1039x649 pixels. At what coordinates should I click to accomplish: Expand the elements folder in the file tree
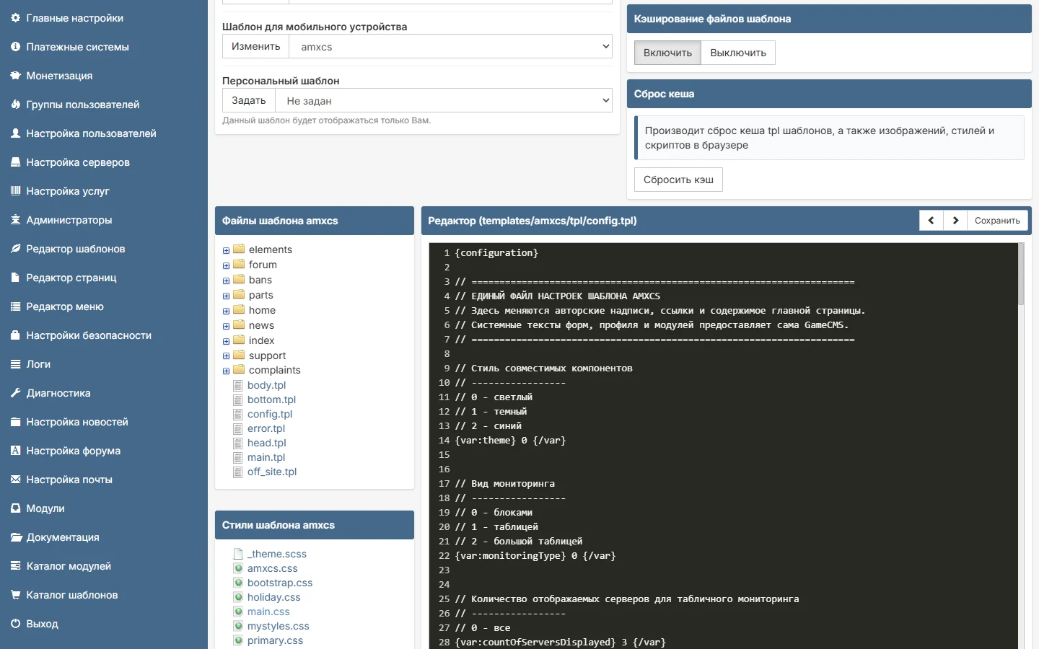click(226, 250)
